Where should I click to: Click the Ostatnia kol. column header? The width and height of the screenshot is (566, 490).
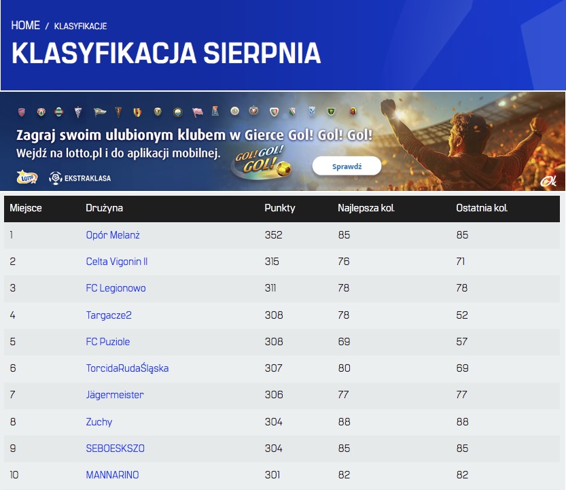pos(482,208)
